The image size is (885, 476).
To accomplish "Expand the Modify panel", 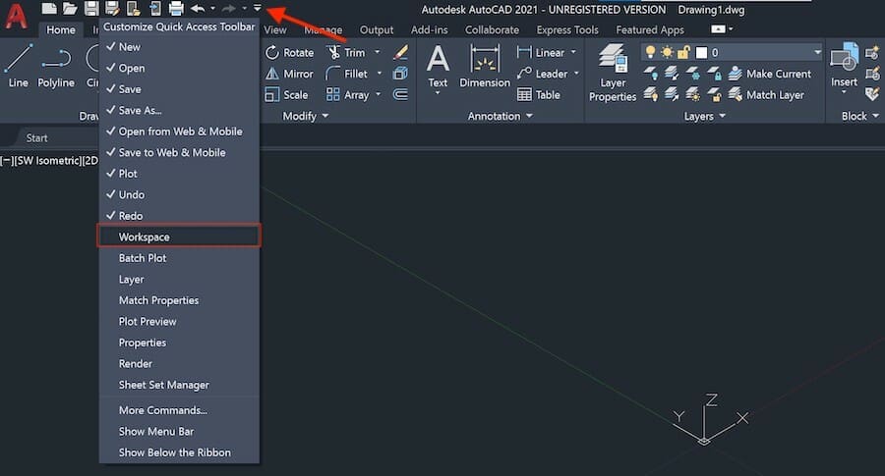I will (x=306, y=116).
